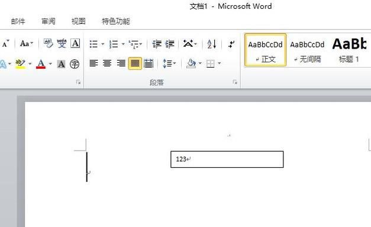This screenshot has width=371, height=227.
Task: Apply paragraph shading paint bucket
Action: click(x=191, y=63)
